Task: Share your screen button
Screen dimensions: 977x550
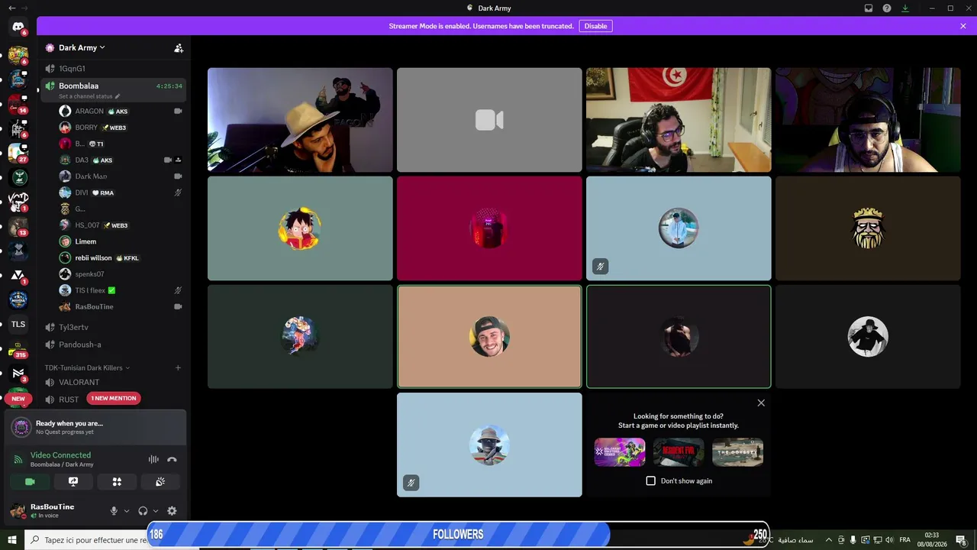Action: coord(73,482)
